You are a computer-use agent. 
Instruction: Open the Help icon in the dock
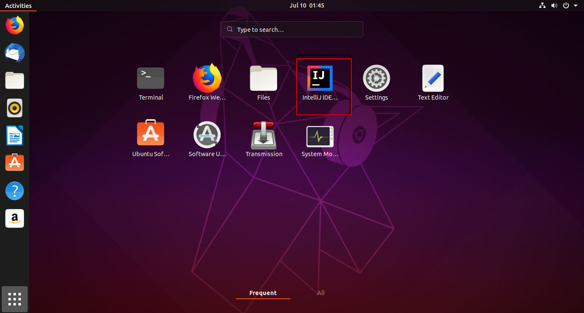point(15,191)
